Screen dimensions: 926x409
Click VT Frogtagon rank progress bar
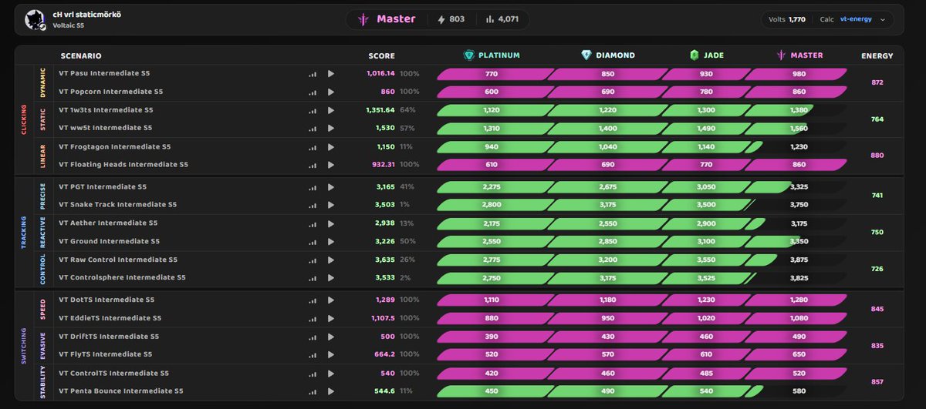coord(642,146)
